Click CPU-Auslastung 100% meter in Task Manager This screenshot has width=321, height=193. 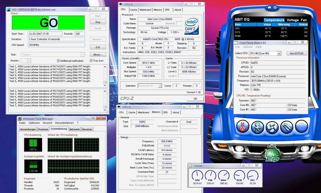[33, 145]
